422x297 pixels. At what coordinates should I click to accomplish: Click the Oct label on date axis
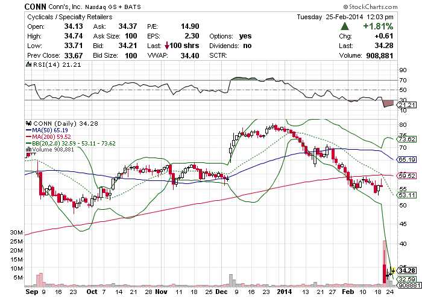click(x=92, y=292)
